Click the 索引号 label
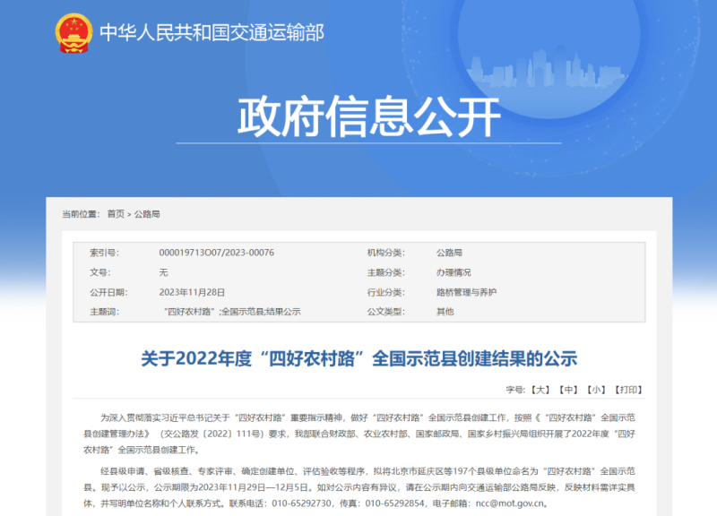Image resolution: width=717 pixels, height=516 pixels. 104,253
